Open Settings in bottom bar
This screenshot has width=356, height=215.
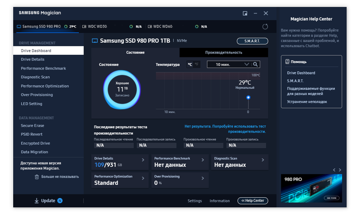[195, 201]
